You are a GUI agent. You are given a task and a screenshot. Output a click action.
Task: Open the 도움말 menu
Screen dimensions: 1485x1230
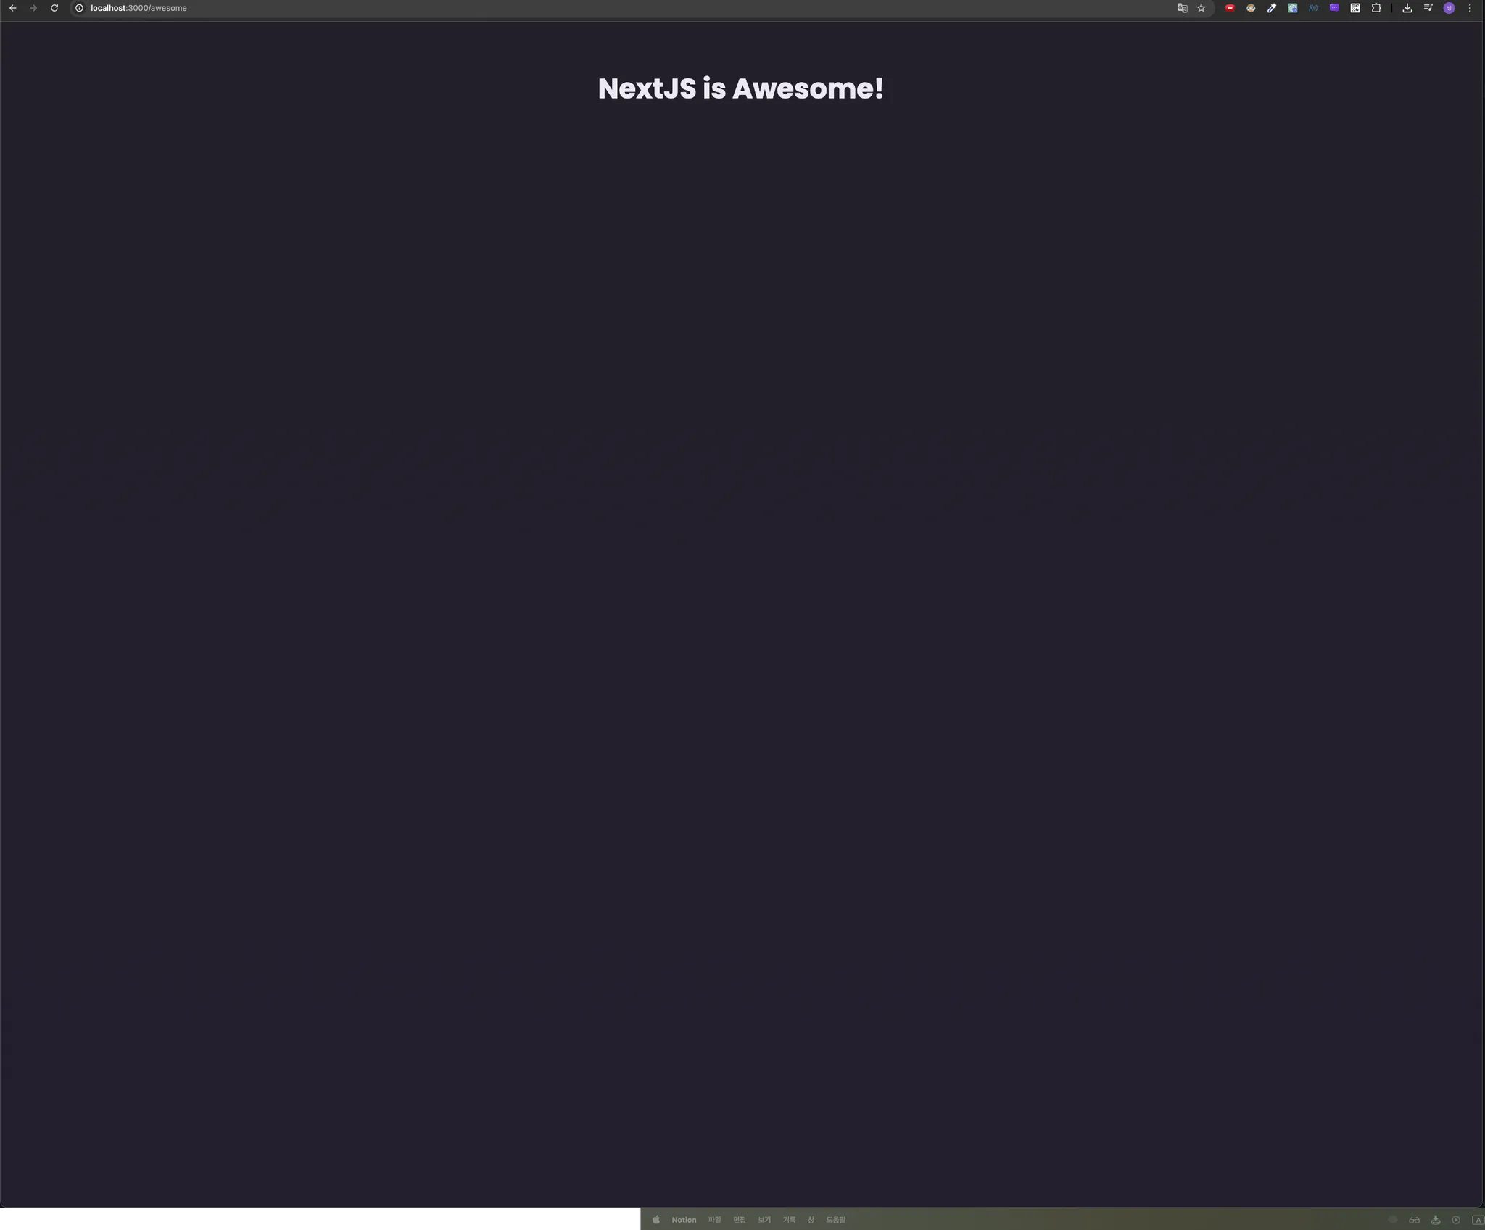click(x=835, y=1220)
